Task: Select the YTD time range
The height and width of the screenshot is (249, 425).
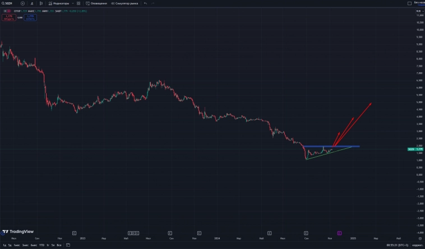Action: [41, 245]
